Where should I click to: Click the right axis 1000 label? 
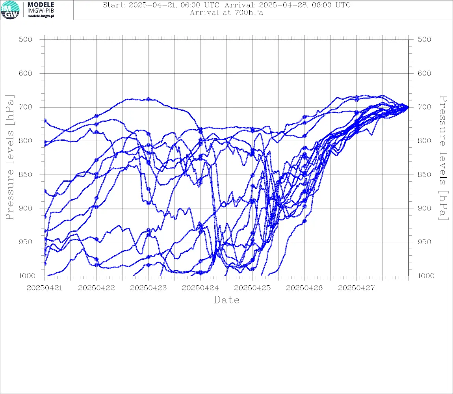(426, 276)
